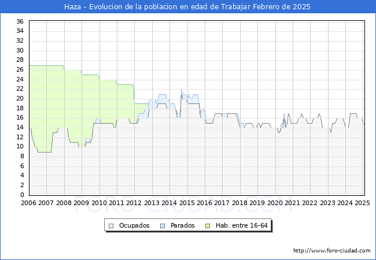Click the 32 y-axis value

tap(20, 40)
